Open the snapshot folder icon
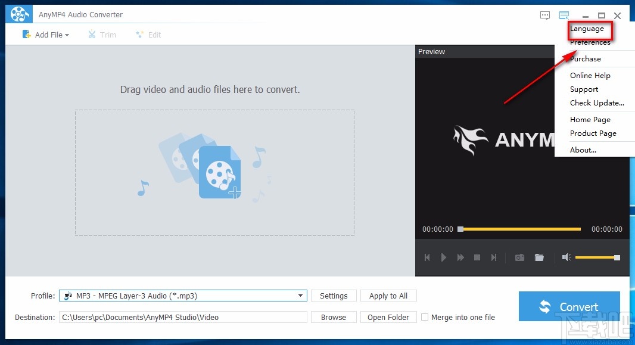This screenshot has width=635, height=345. click(539, 257)
